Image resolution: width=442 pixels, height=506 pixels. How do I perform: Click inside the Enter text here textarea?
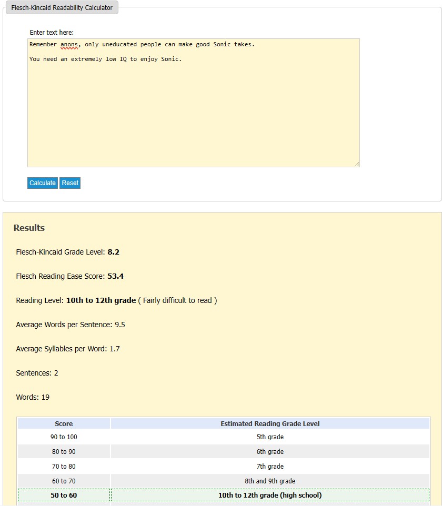pyautogui.click(x=194, y=103)
